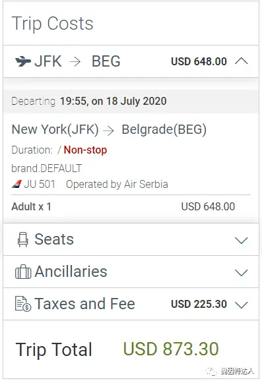This screenshot has width=262, height=383.
Task: Click the Trip Total USD 873.30 amount
Action: tap(171, 349)
